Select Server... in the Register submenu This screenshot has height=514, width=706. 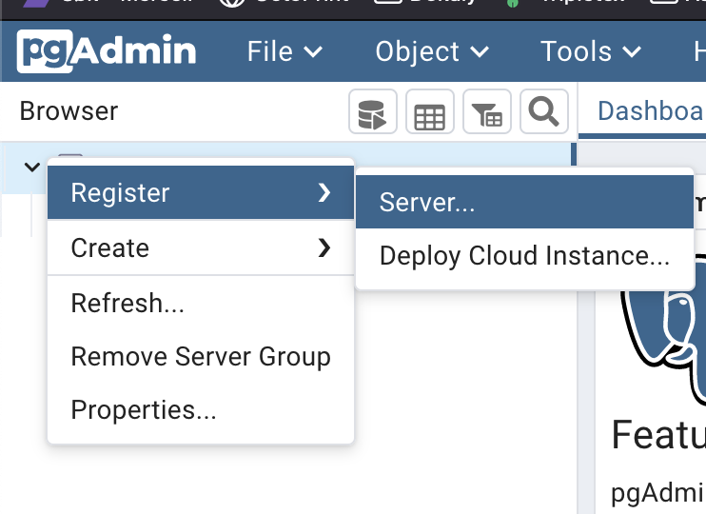click(x=524, y=202)
